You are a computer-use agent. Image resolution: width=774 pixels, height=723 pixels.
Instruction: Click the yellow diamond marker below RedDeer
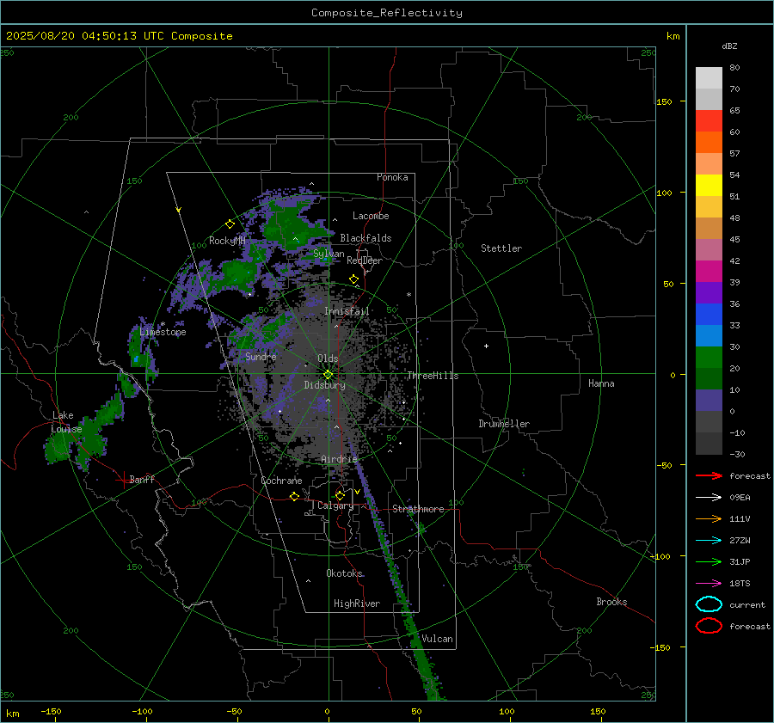pos(353,279)
